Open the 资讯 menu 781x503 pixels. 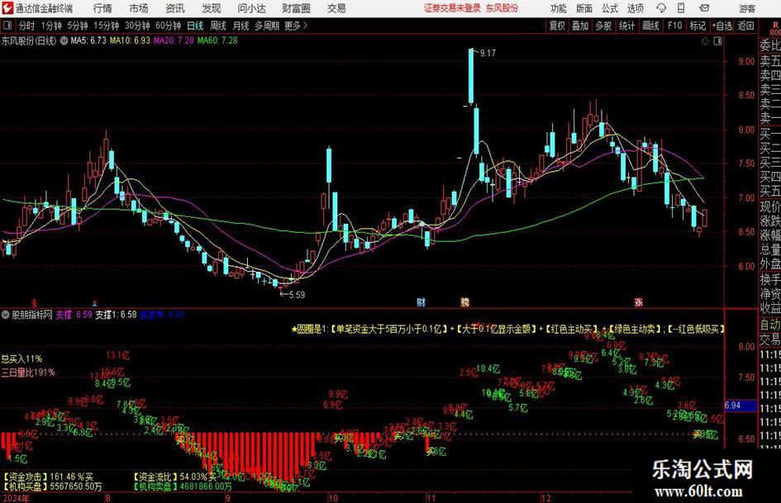pyautogui.click(x=175, y=8)
